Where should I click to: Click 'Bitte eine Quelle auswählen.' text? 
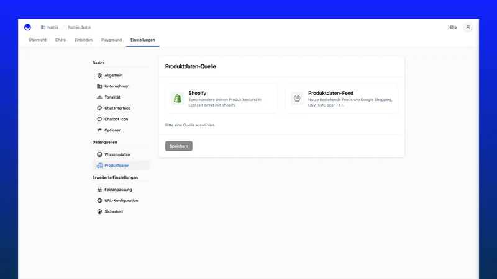(x=190, y=125)
